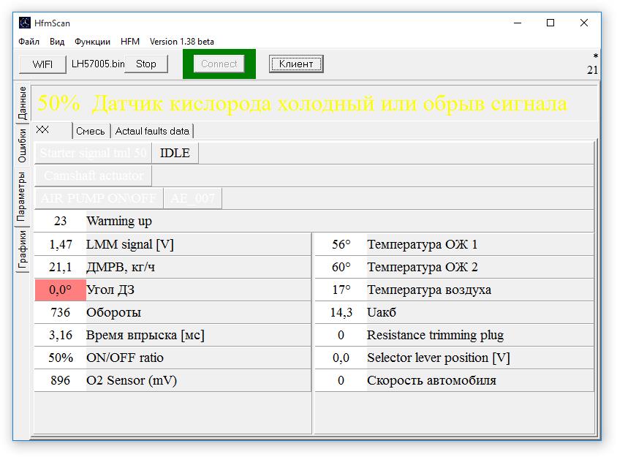Toggle the AIR PUMP ON\OFF indicator
The image size is (617, 457).
pos(98,198)
